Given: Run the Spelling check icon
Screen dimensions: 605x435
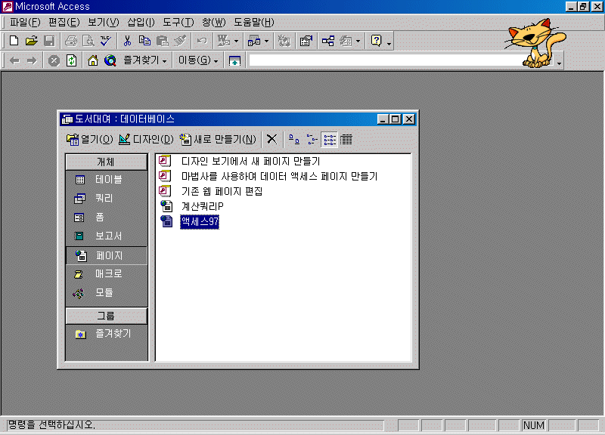Looking at the screenshot, I should click(105, 41).
